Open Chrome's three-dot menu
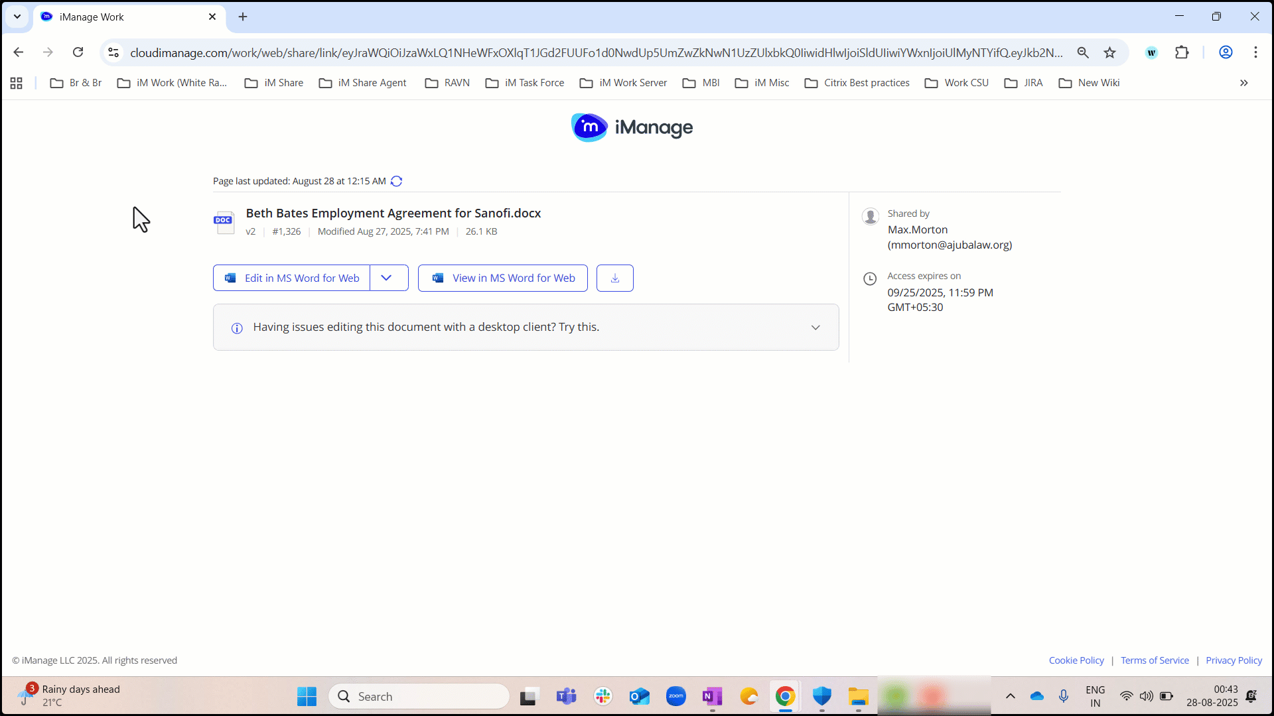 click(1256, 52)
